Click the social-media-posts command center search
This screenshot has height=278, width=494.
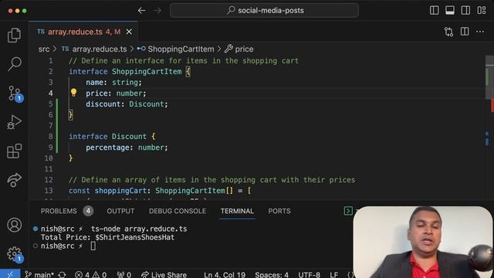tap(264, 10)
